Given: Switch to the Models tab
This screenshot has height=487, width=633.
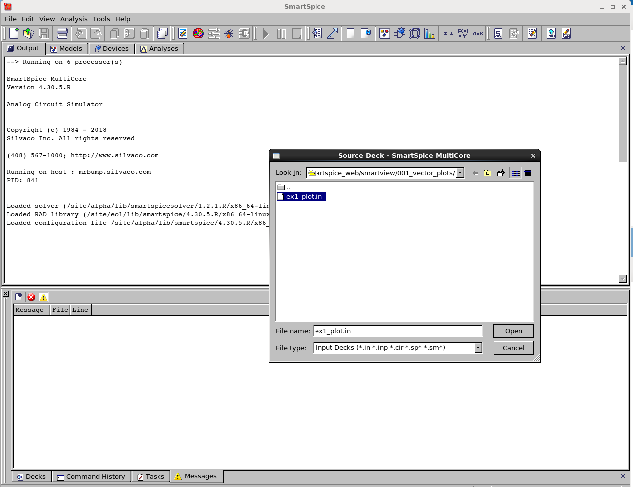Looking at the screenshot, I should (66, 48).
